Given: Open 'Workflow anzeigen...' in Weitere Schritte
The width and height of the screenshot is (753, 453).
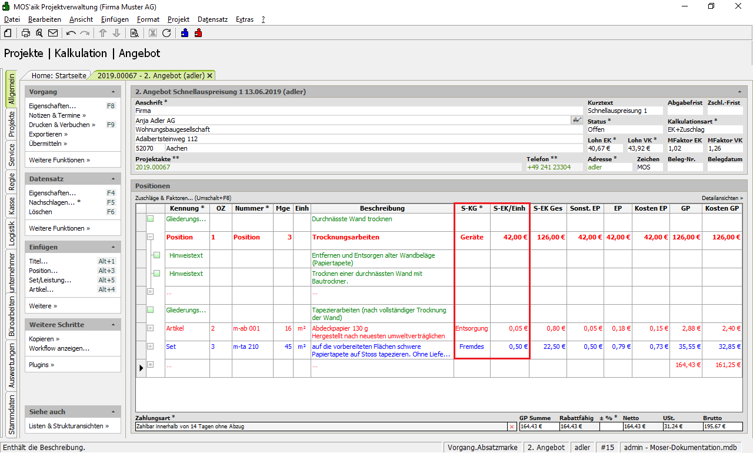Looking at the screenshot, I should click(x=59, y=348).
